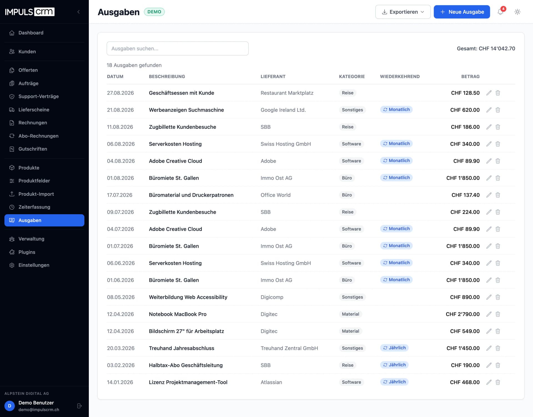This screenshot has height=417, width=533.
Task: Go to Abo-Rechnungen
Action: tap(44, 136)
